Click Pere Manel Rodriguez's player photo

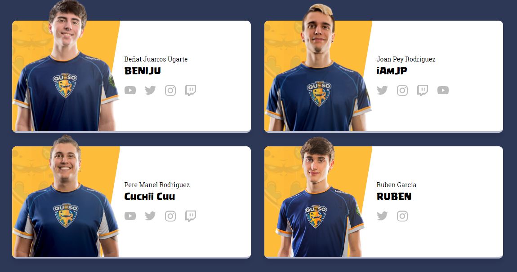pyautogui.click(x=66, y=197)
